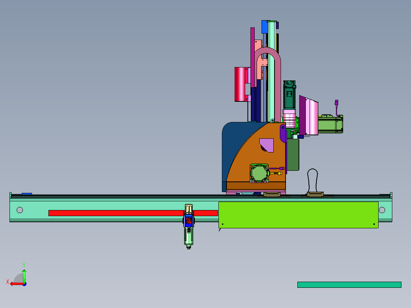This screenshot has width=411, height=308.
Task: Select the blue block at the column top
Action: coord(265,27)
